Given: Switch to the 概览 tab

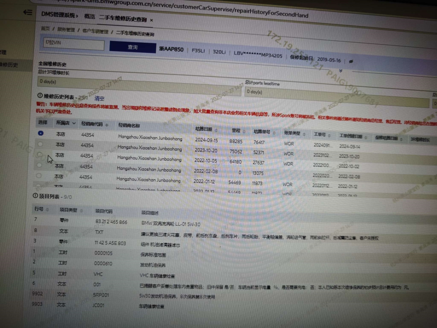Looking at the screenshot, I should [89, 16].
